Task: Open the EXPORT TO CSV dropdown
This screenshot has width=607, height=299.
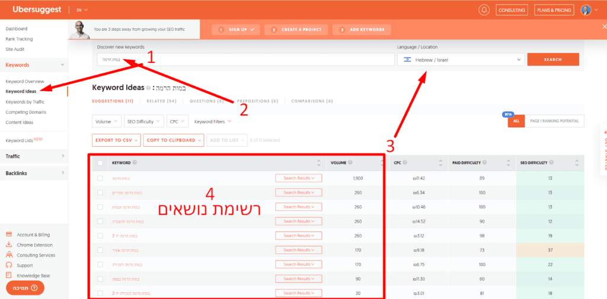Action: pos(117,140)
